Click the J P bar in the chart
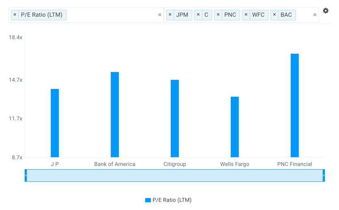339x210 pixels. [x=55, y=123]
